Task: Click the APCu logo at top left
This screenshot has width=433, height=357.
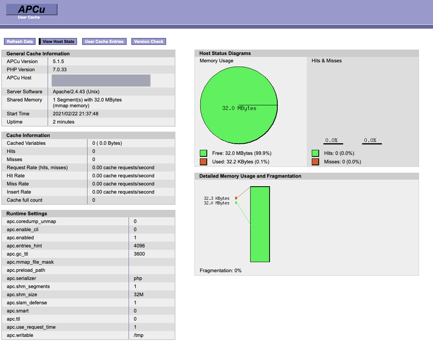Action: 31,9
